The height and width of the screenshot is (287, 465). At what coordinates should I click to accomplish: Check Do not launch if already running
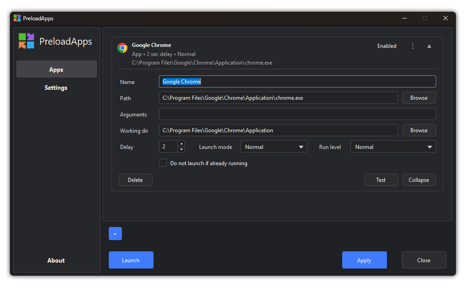pos(163,163)
